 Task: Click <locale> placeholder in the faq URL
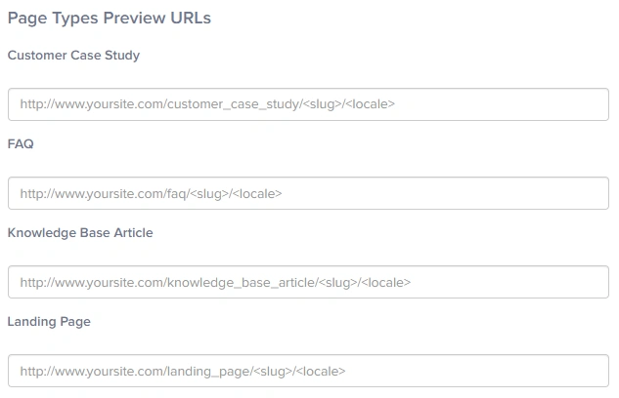point(255,193)
